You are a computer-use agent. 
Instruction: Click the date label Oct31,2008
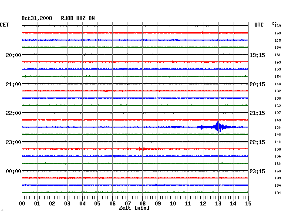click(37, 18)
